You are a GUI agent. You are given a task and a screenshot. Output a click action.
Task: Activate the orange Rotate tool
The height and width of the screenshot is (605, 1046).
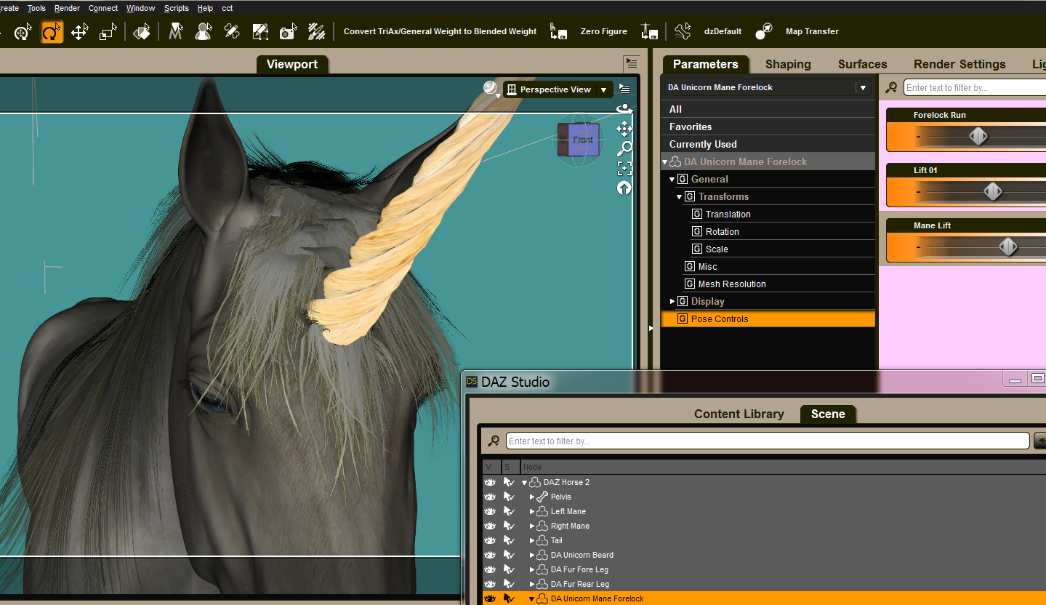tap(52, 32)
